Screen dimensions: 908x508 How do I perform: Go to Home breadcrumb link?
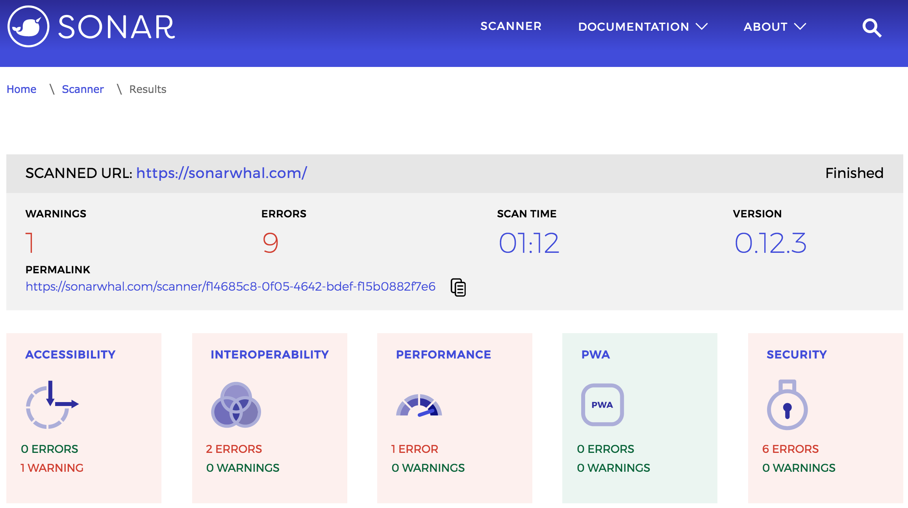tap(22, 89)
